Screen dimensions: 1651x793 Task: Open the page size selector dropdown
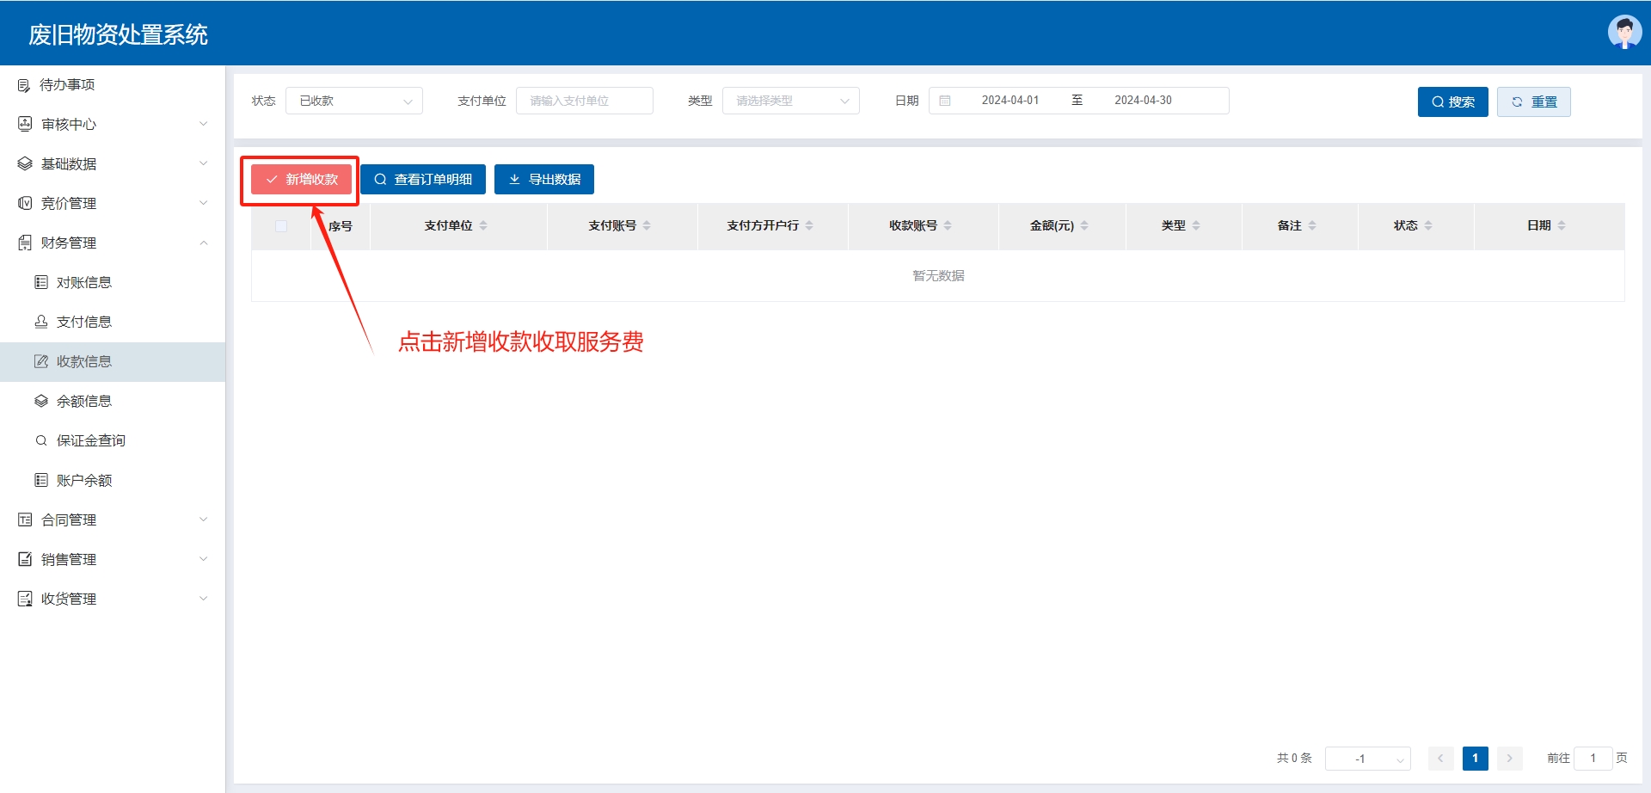pos(1367,759)
